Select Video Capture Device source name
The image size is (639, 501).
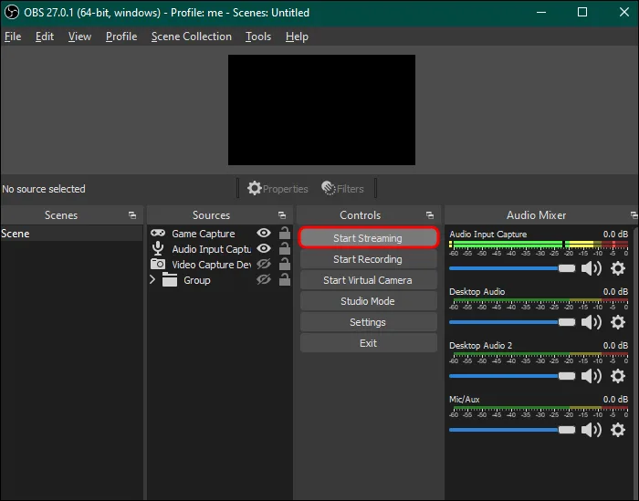coord(212,265)
